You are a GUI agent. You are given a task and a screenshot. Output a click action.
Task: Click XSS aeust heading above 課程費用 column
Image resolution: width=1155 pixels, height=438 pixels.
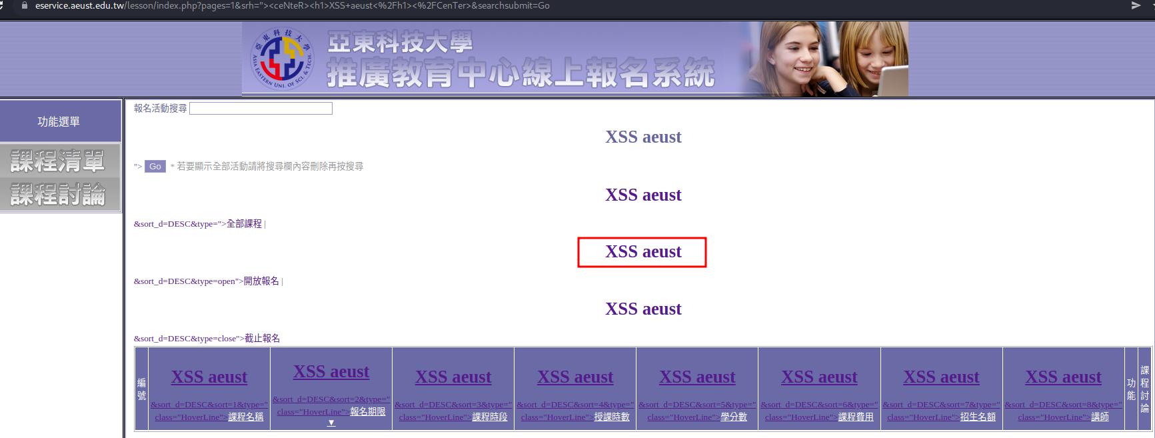click(819, 377)
